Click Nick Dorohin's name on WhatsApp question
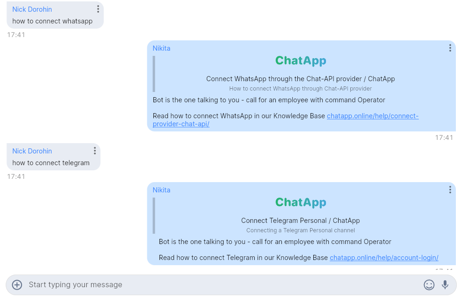 32,9
